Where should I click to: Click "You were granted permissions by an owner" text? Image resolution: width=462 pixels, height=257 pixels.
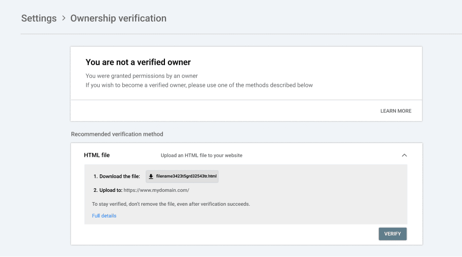click(x=141, y=76)
